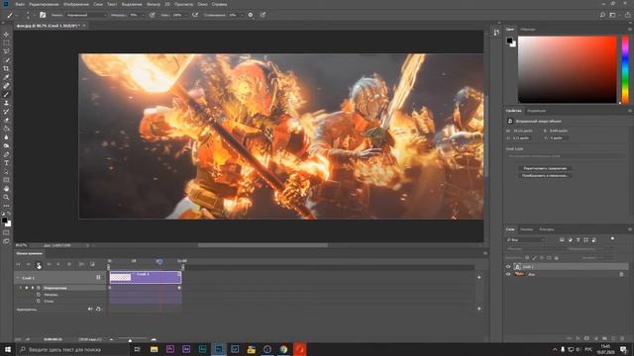The width and height of the screenshot is (634, 356).
Task: Select the Zoom tool
Action: (x=6, y=198)
